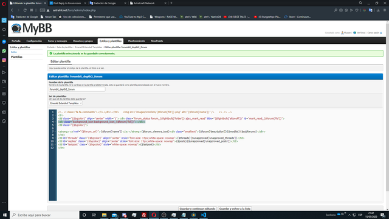This screenshot has height=219, width=389.
Task: Click the Cerrar sesión link
Action: pyautogui.click(x=373, y=33)
